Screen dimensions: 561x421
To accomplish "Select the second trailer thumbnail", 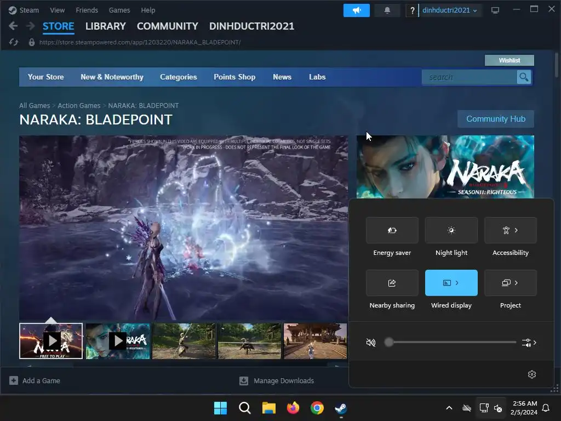I will click(118, 341).
